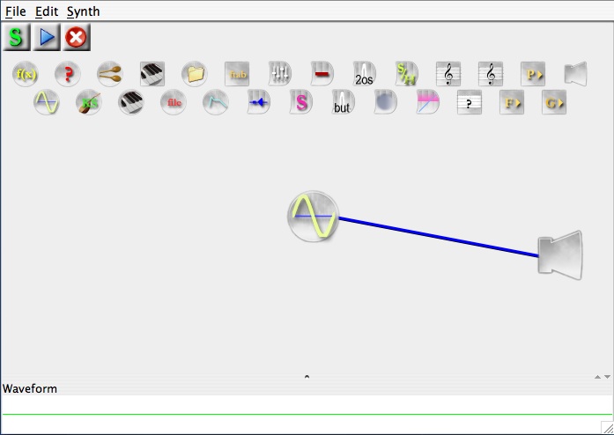Open the Synth menu
614x435 pixels.
pos(83,11)
